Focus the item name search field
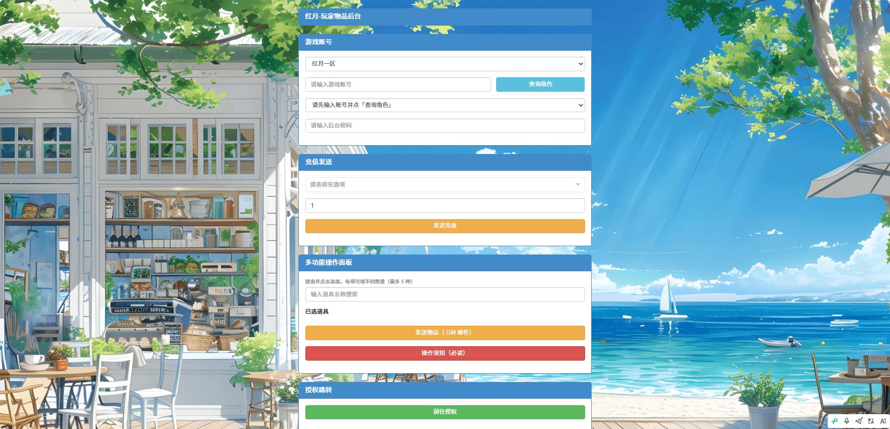The image size is (890, 429). coord(445,295)
